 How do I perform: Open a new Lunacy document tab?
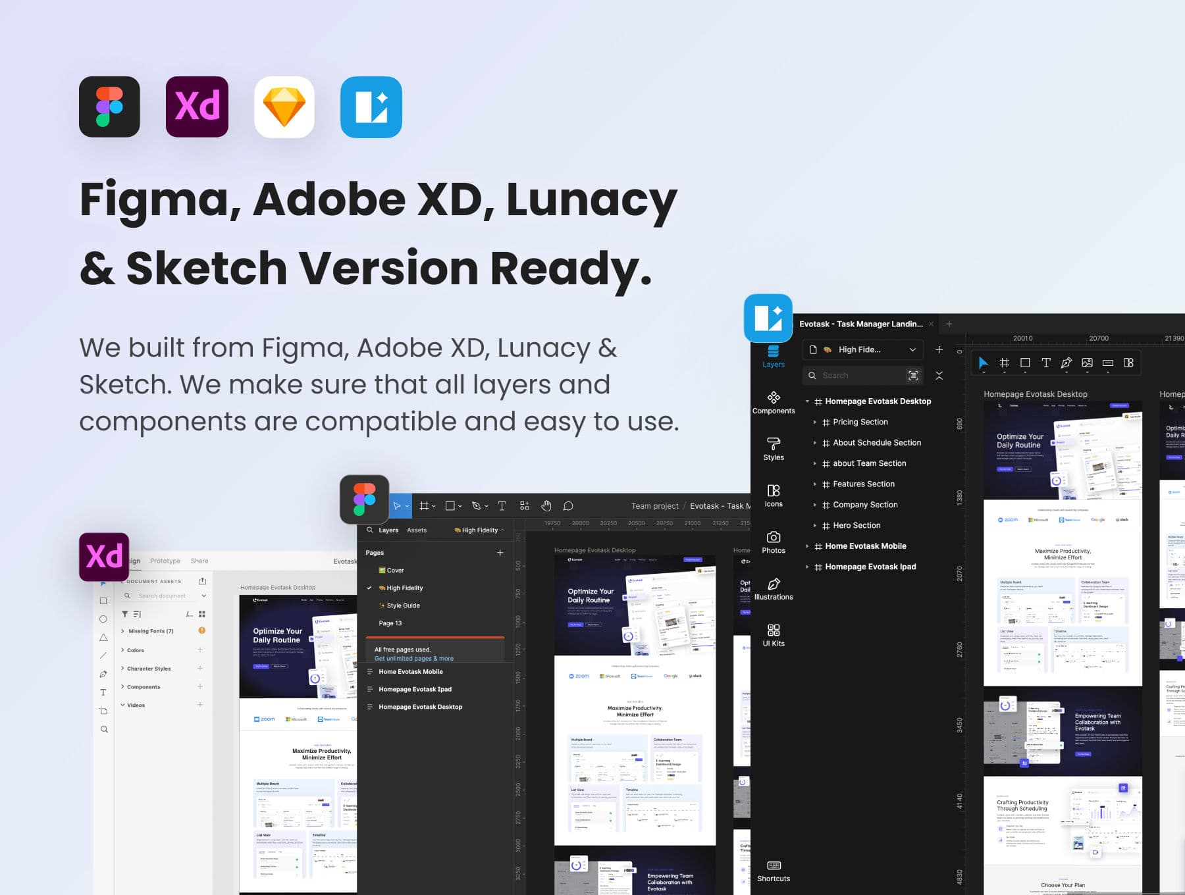(x=949, y=324)
